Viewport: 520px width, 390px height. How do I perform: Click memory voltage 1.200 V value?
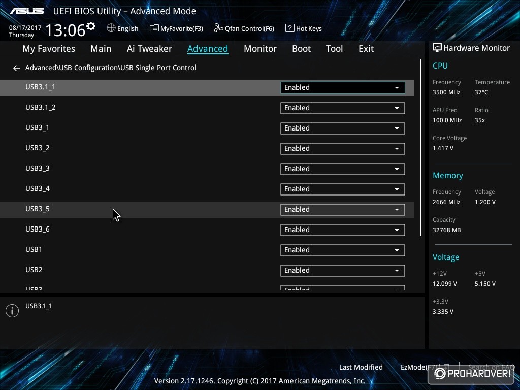pos(485,202)
